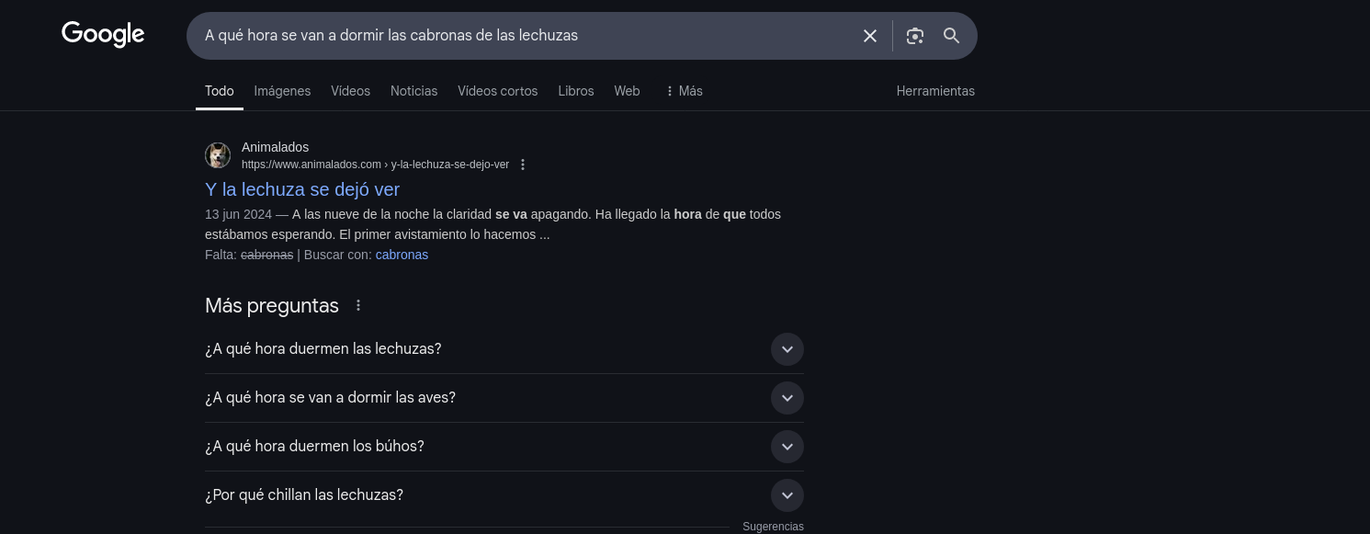Expand "¿A qué hora se van a dormir las aves?"
This screenshot has width=1370, height=534.
[504, 398]
